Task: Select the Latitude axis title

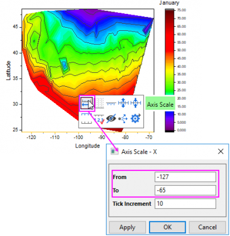Action: [8, 70]
